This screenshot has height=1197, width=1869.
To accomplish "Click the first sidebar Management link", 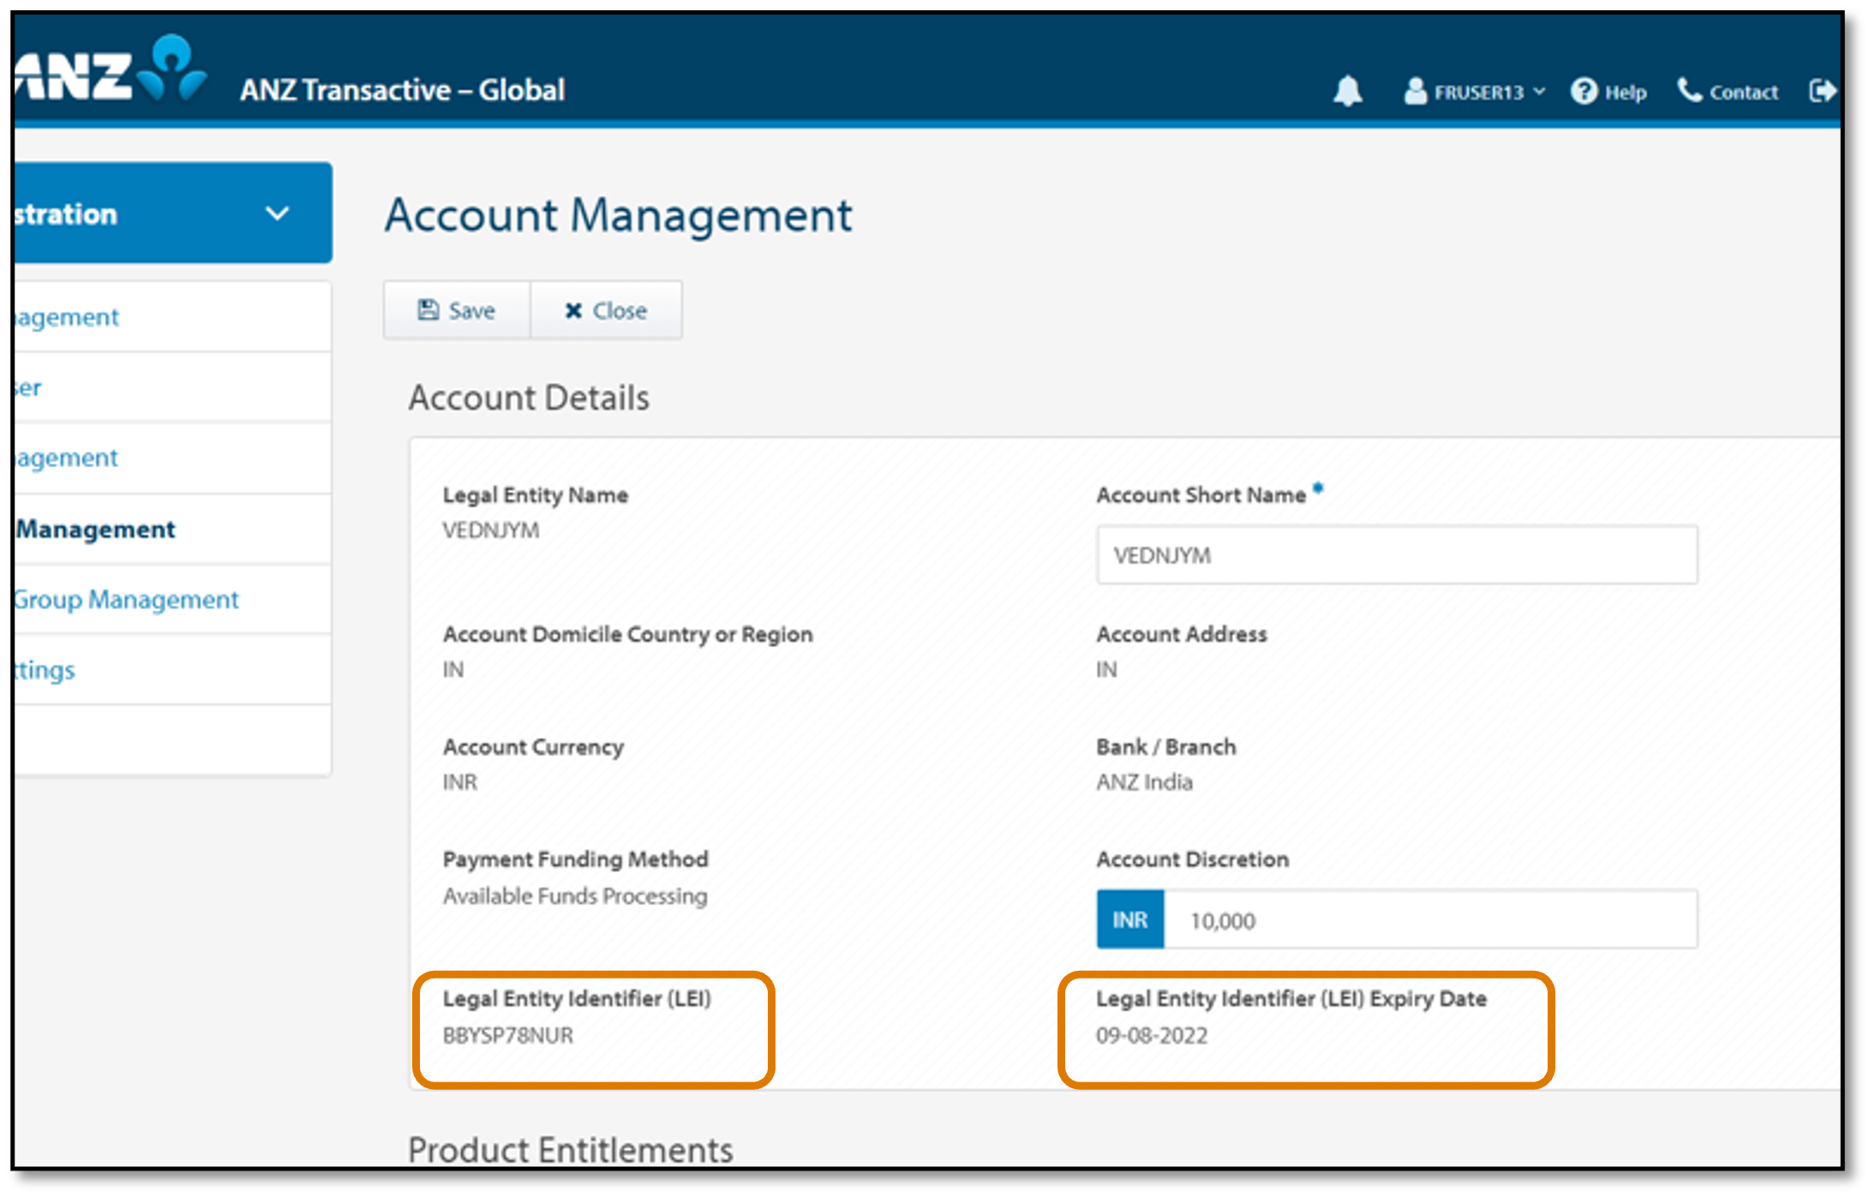I will point(67,318).
